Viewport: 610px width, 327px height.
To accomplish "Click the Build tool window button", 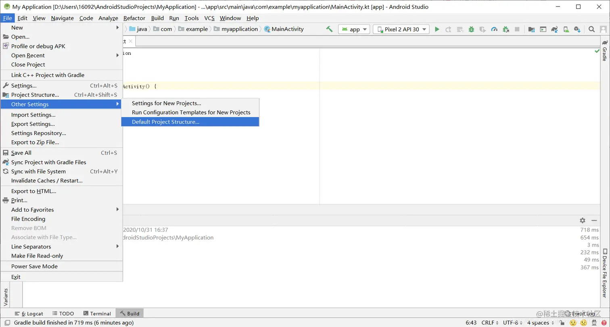I will [130, 314].
